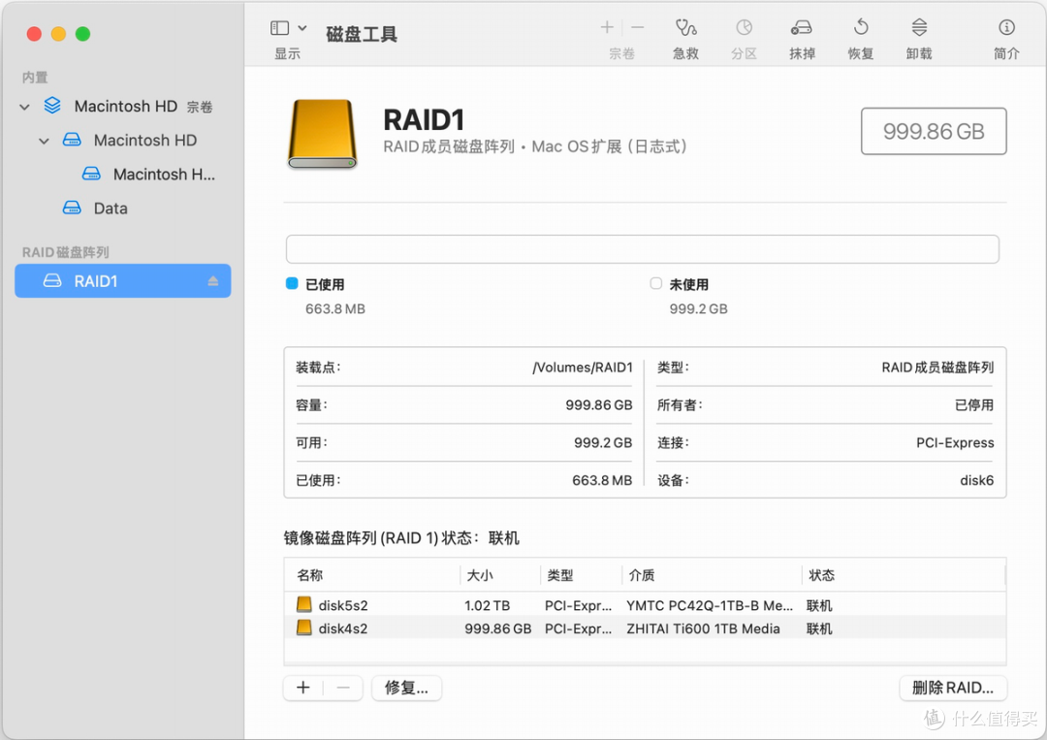Collapse the Macintosh HD 宗卷 container
This screenshot has height=740, width=1047.
click(x=24, y=107)
